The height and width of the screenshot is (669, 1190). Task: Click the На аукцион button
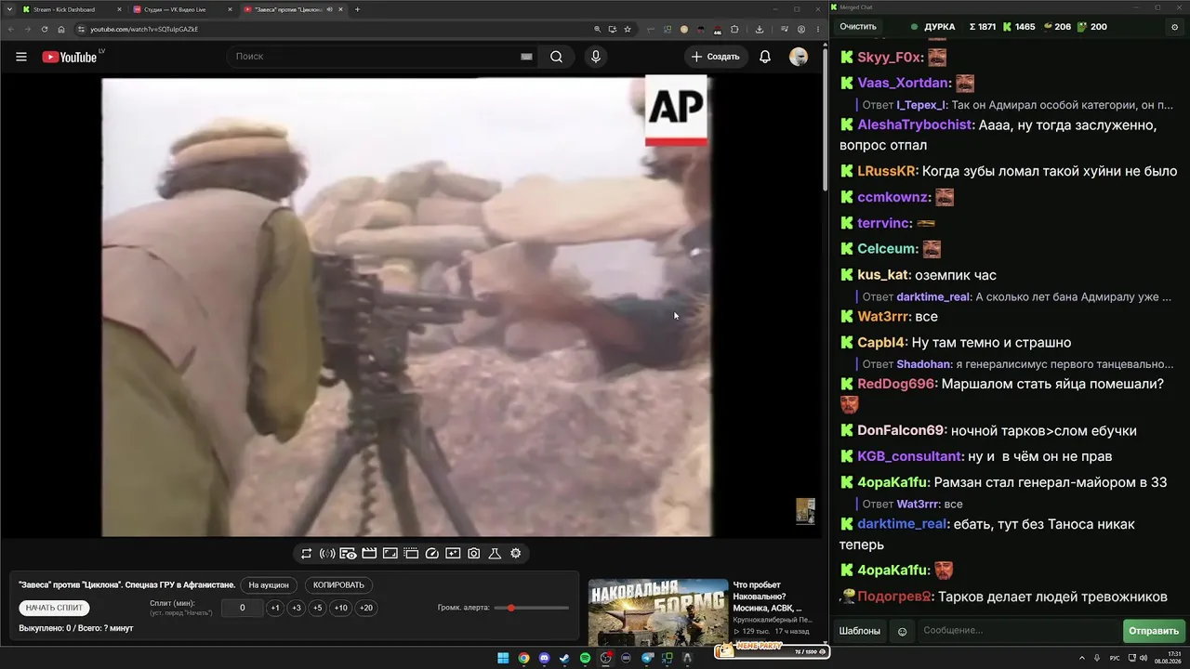pyautogui.click(x=270, y=585)
